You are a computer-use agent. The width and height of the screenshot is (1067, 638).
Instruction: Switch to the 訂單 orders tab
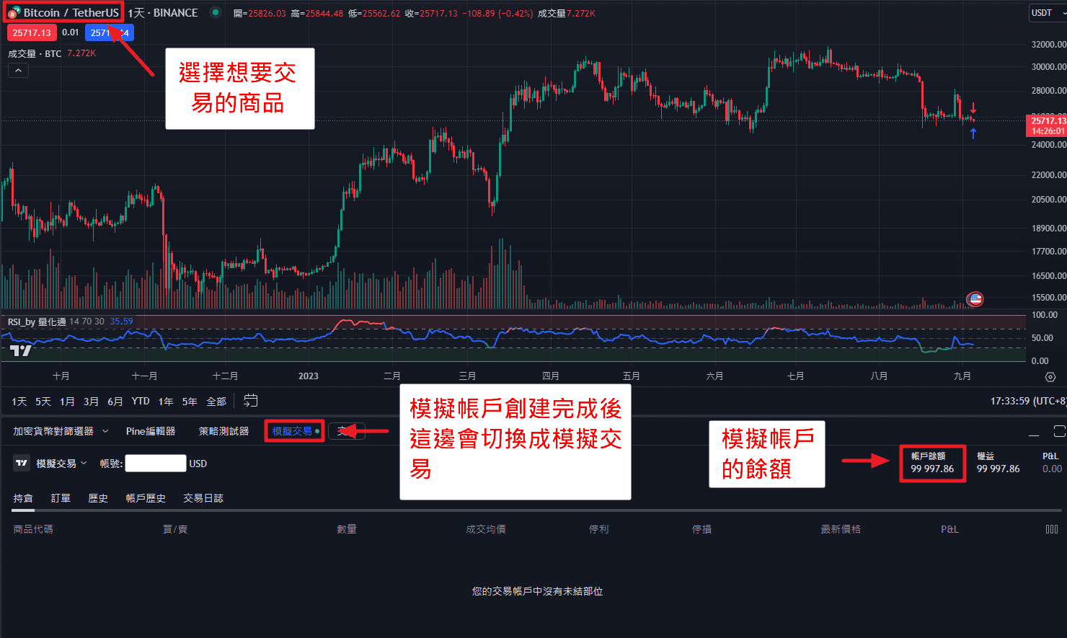point(61,498)
